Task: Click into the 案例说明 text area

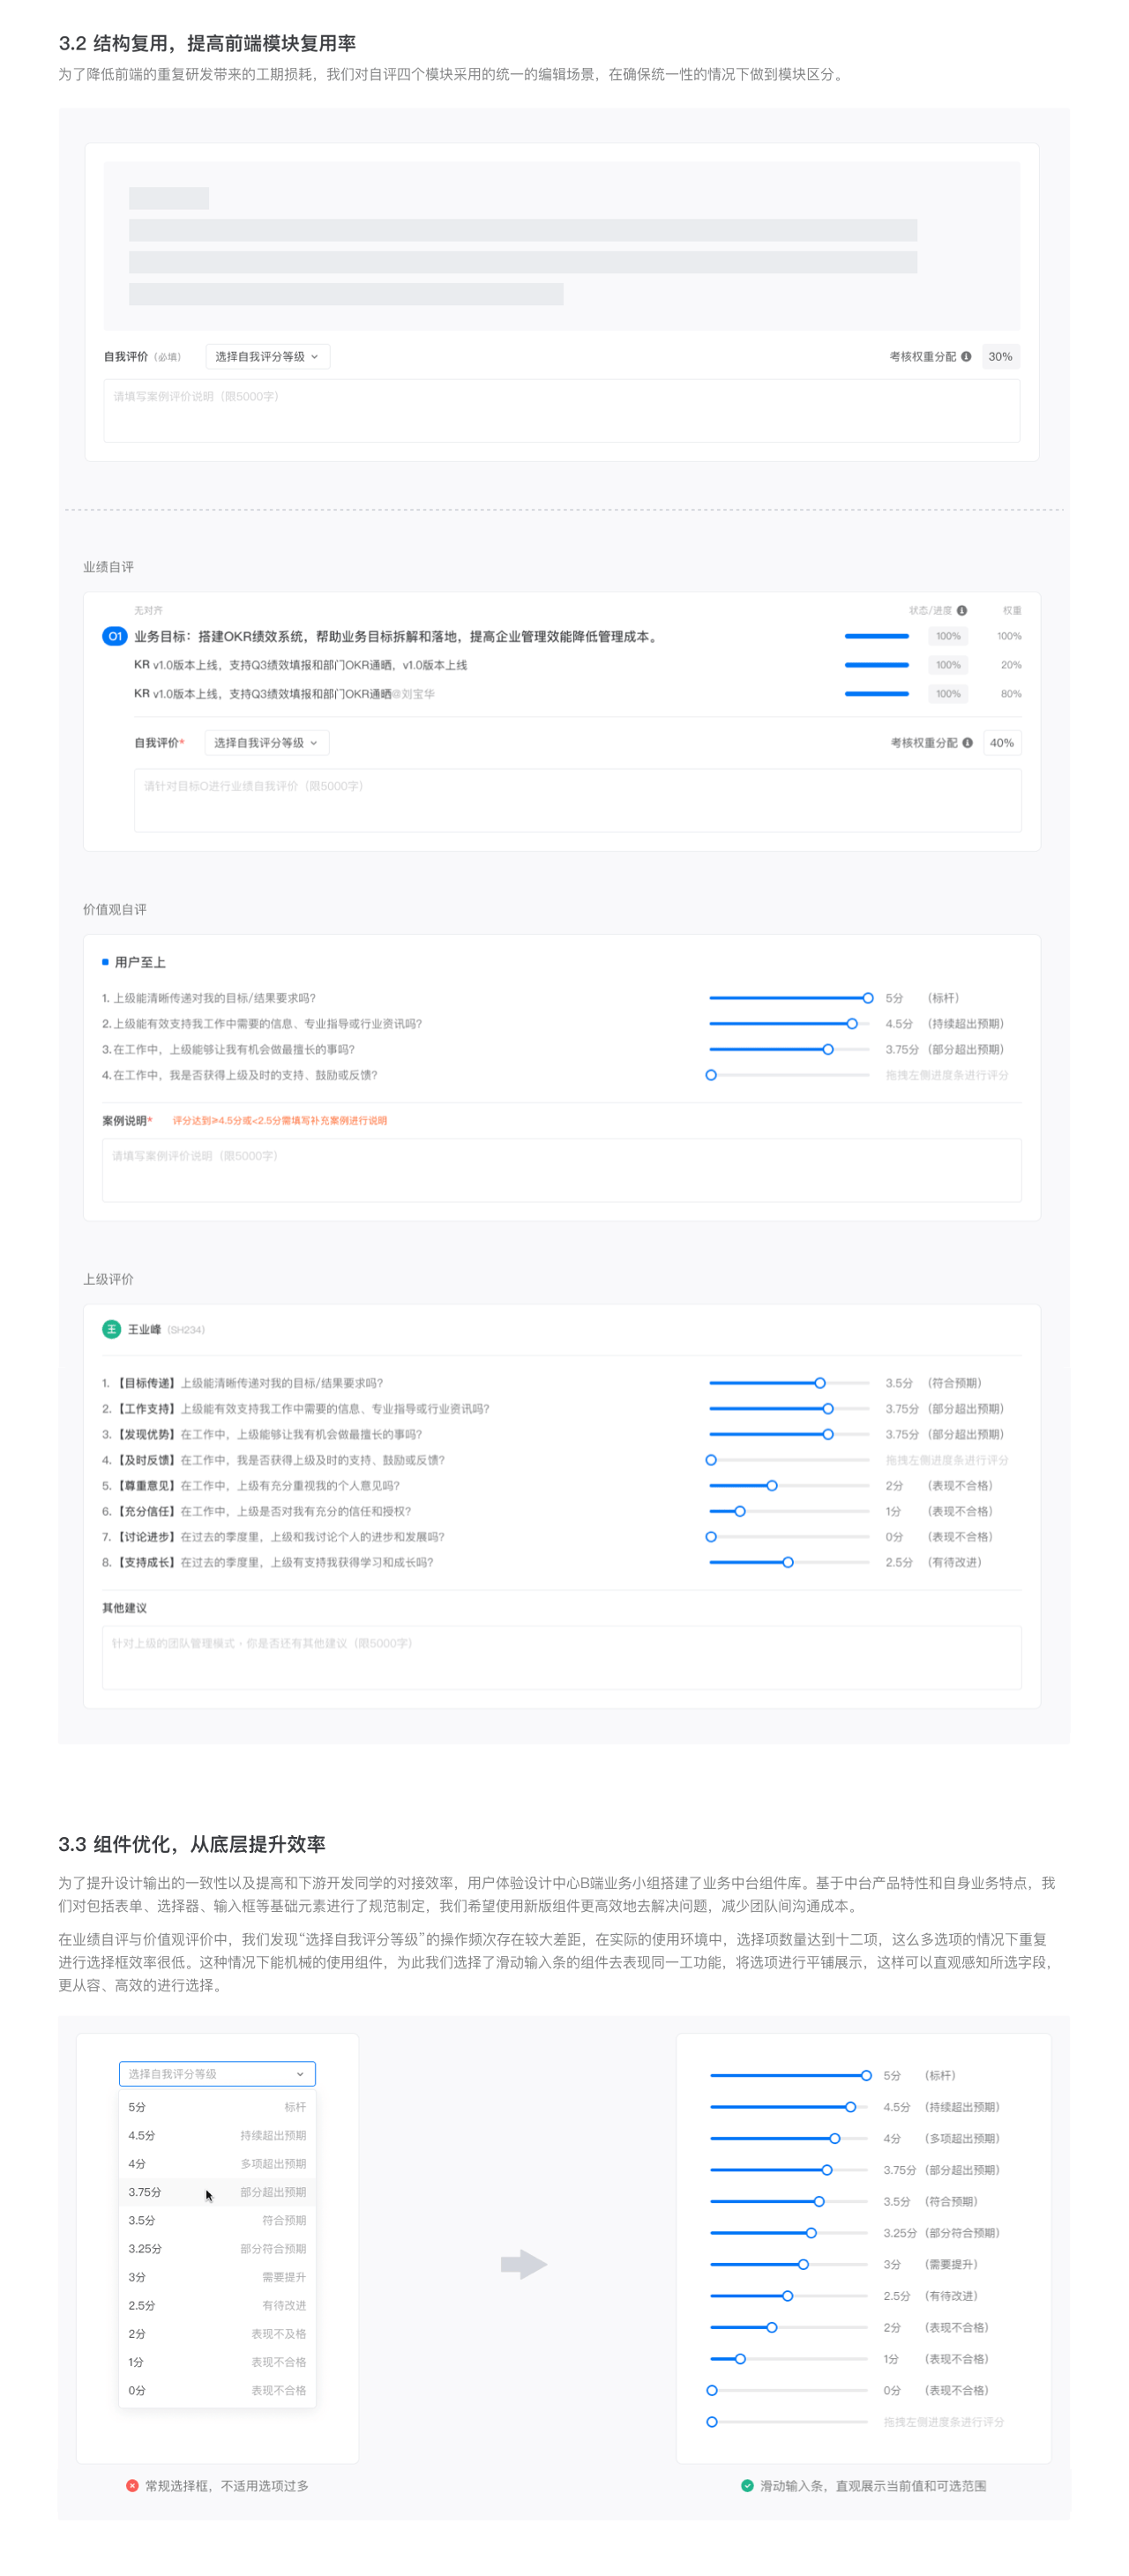Action: coord(561,1171)
